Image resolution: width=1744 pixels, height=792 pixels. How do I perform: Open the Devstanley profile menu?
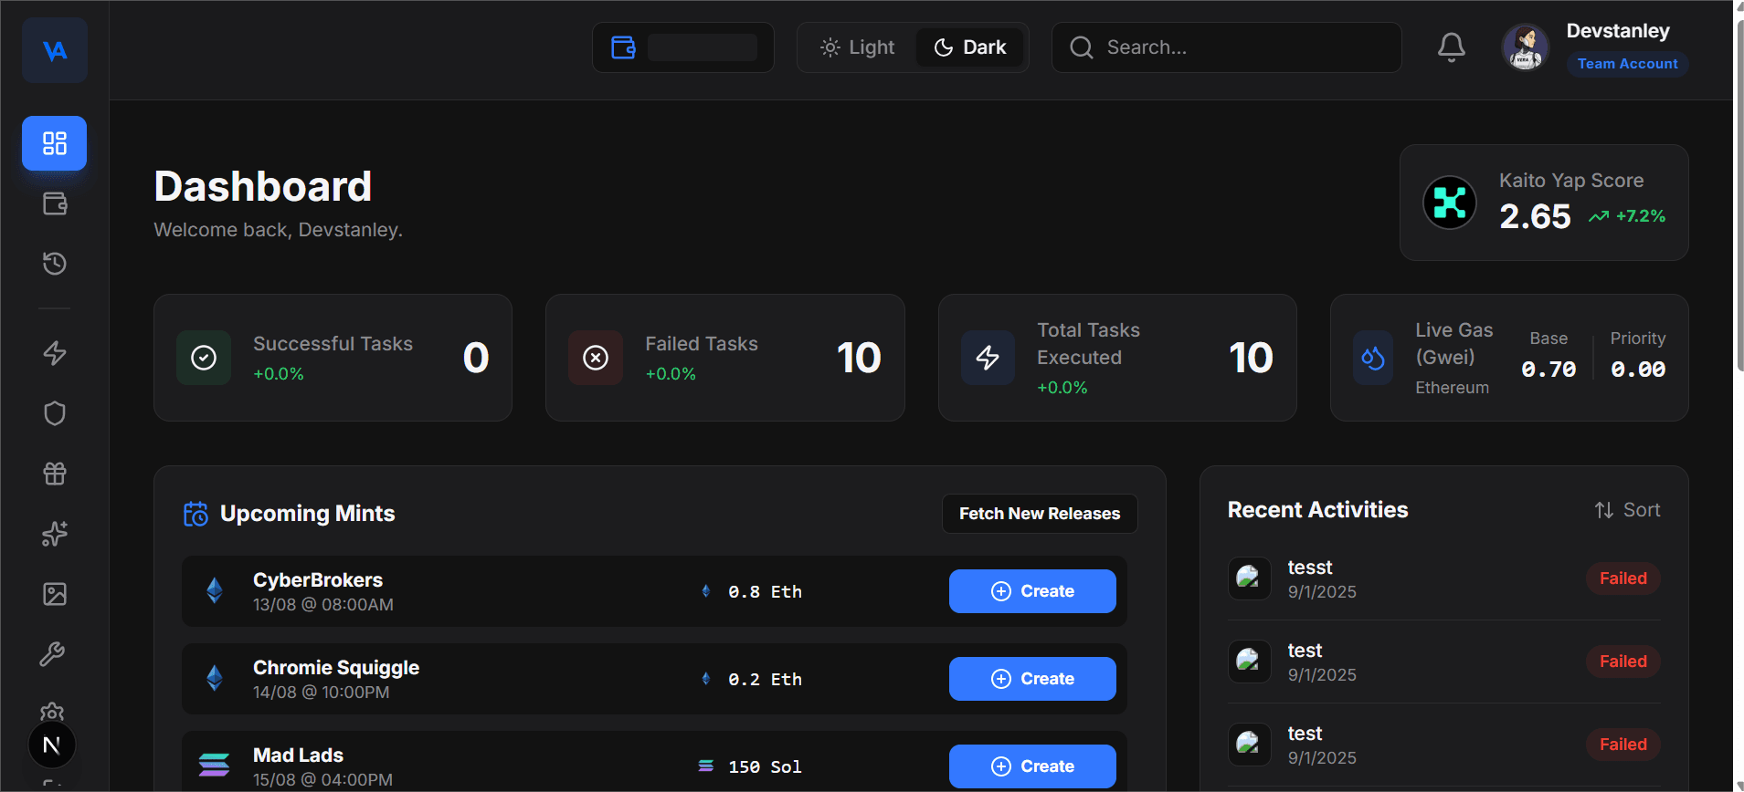[1594, 47]
